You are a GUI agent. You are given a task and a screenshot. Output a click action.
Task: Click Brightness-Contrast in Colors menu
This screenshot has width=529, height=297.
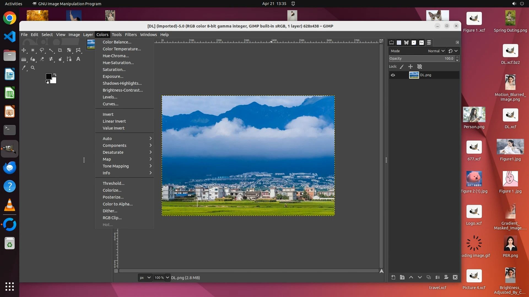[x=123, y=90]
